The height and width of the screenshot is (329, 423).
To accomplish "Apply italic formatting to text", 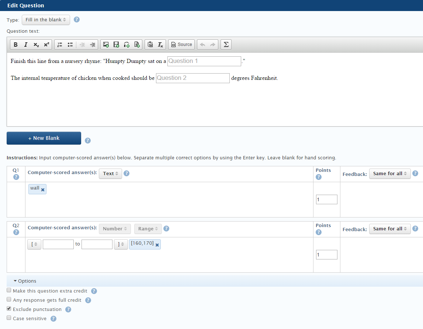I will 25,45.
